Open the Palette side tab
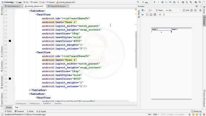This screenshot has height=116, width=206. pyautogui.click(x=139, y=14)
